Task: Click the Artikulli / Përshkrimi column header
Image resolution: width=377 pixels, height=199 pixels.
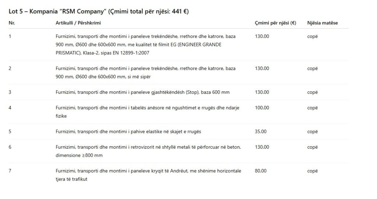Action: pyautogui.click(x=78, y=23)
